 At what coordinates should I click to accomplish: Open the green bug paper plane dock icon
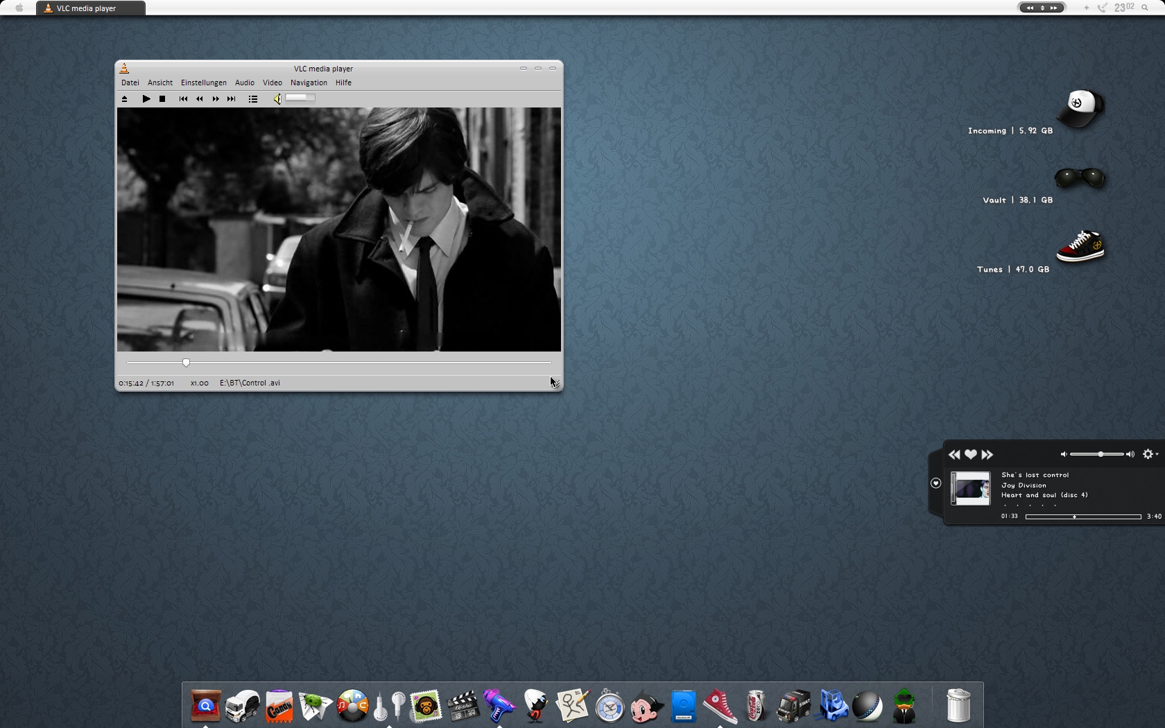(x=316, y=706)
